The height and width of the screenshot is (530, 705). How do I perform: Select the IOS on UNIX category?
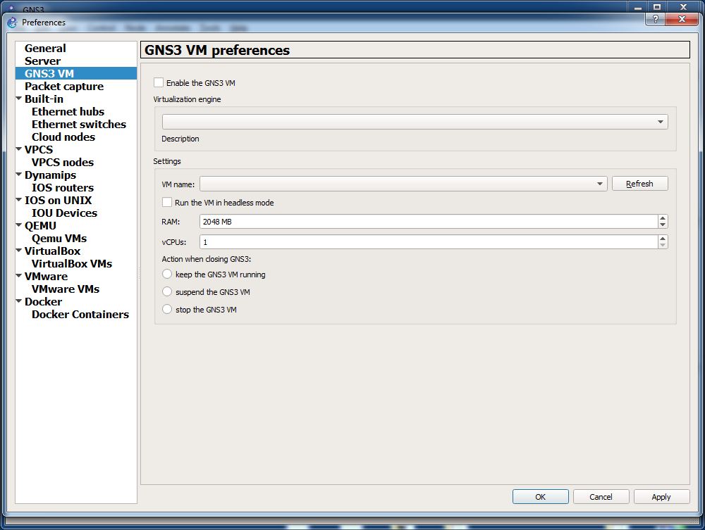click(58, 200)
